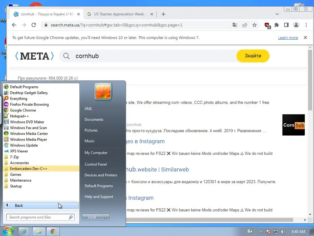
Task: Open Chrome Extensions puzzle menu
Action: [277, 25]
